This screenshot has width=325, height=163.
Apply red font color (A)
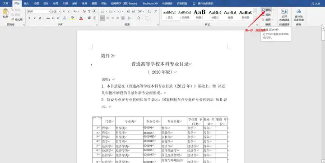[81, 18]
